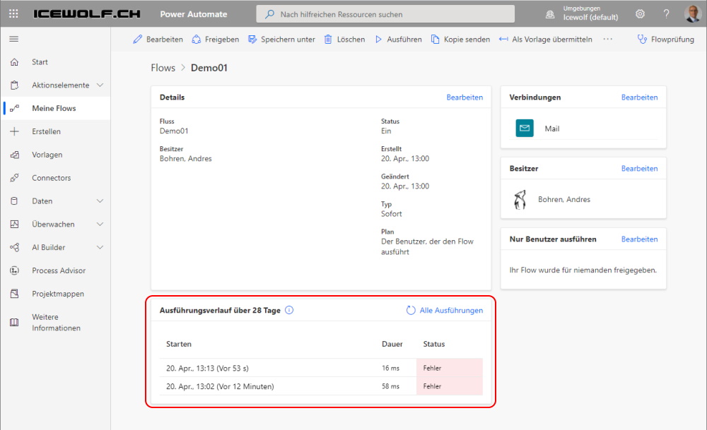707x430 pixels.
Task: Click Bearbeiten link in Verbindungen card
Action: tap(639, 97)
